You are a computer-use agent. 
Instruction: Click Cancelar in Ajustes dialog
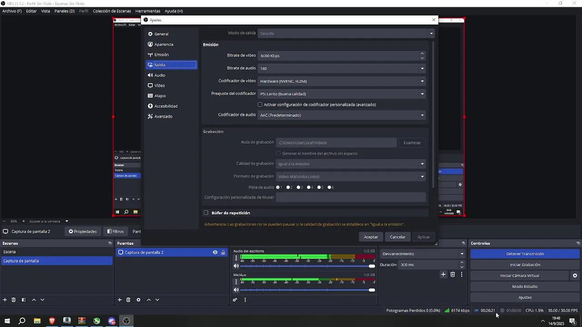[x=398, y=237]
